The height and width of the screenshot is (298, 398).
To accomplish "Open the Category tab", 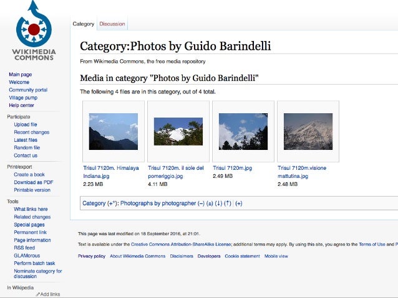I will [83, 24].
